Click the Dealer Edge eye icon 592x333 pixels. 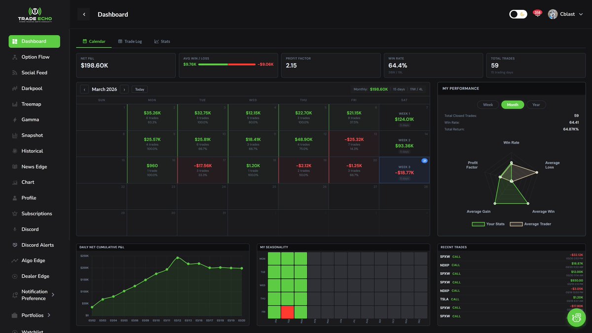[15, 277]
